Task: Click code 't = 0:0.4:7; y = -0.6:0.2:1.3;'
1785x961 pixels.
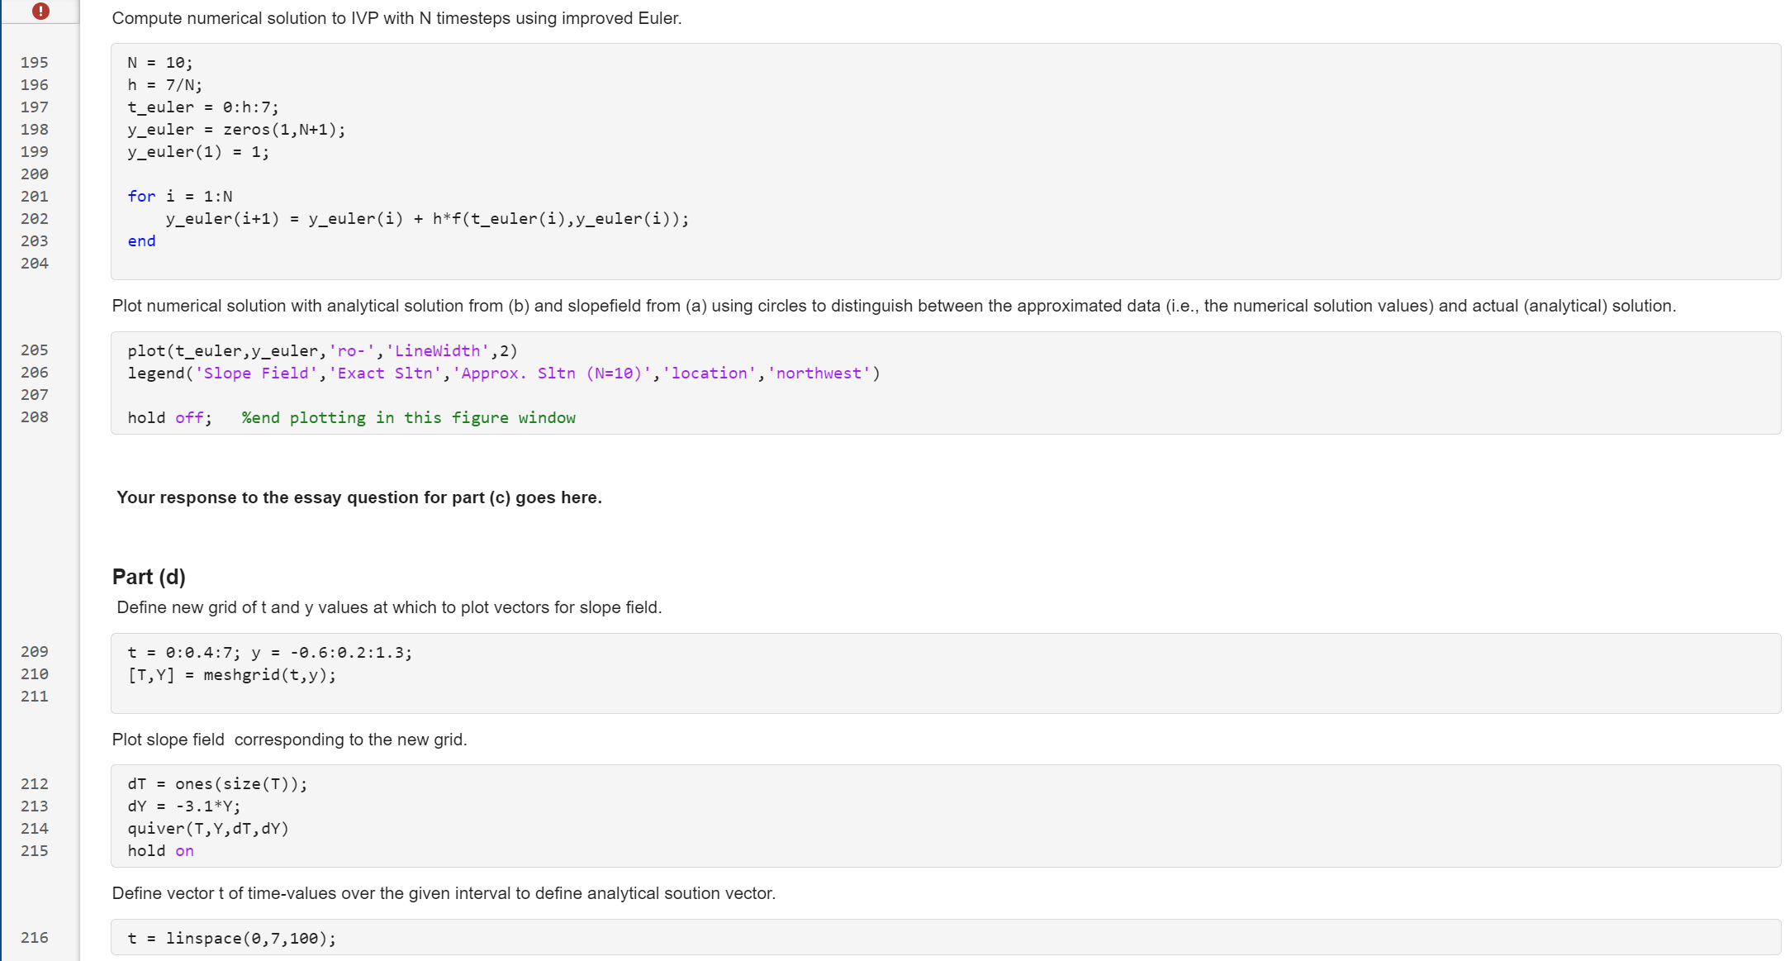Action: (x=270, y=653)
